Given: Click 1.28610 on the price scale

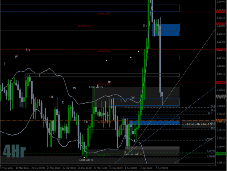Looking at the screenshot, I should 221,163.
